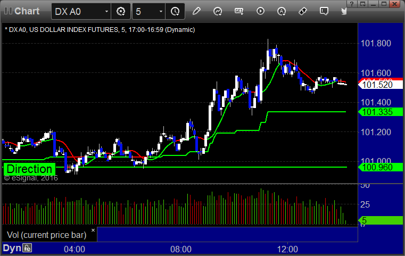This screenshot has width=405, height=256.
Task: Start bar replay with the play icon
Action: pos(260,11)
